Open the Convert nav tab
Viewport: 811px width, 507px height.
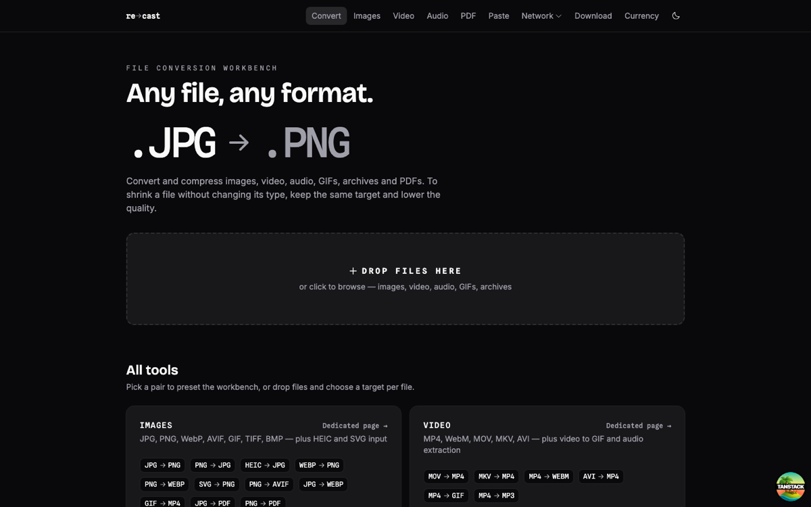pyautogui.click(x=326, y=16)
